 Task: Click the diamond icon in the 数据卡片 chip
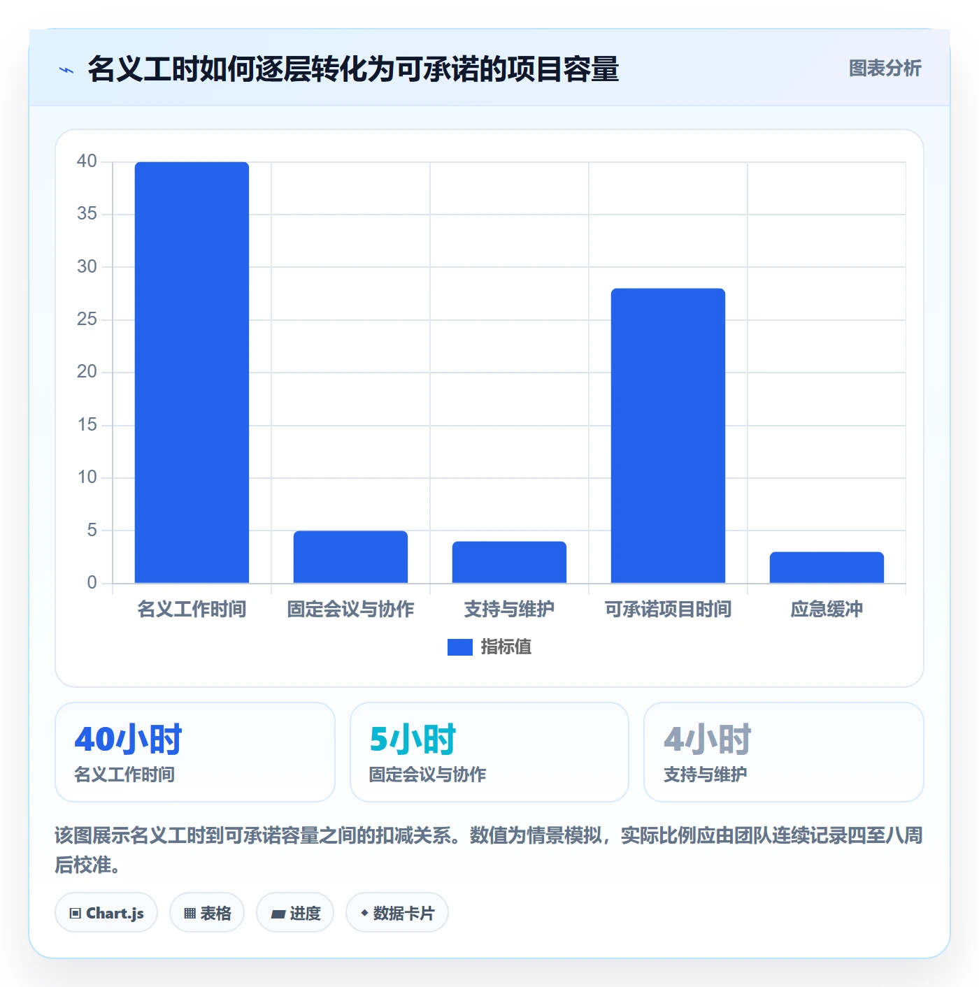coord(364,913)
